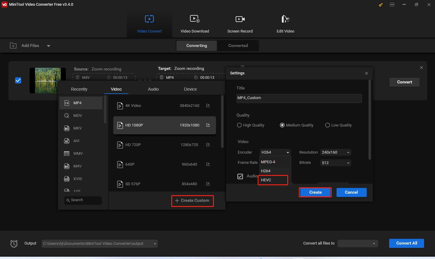Image resolution: width=435 pixels, height=259 pixels.
Task: Open the Edit Video section
Action: (285, 24)
